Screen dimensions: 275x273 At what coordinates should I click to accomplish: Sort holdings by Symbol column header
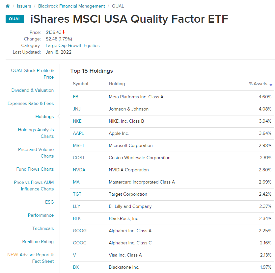[x=80, y=84]
